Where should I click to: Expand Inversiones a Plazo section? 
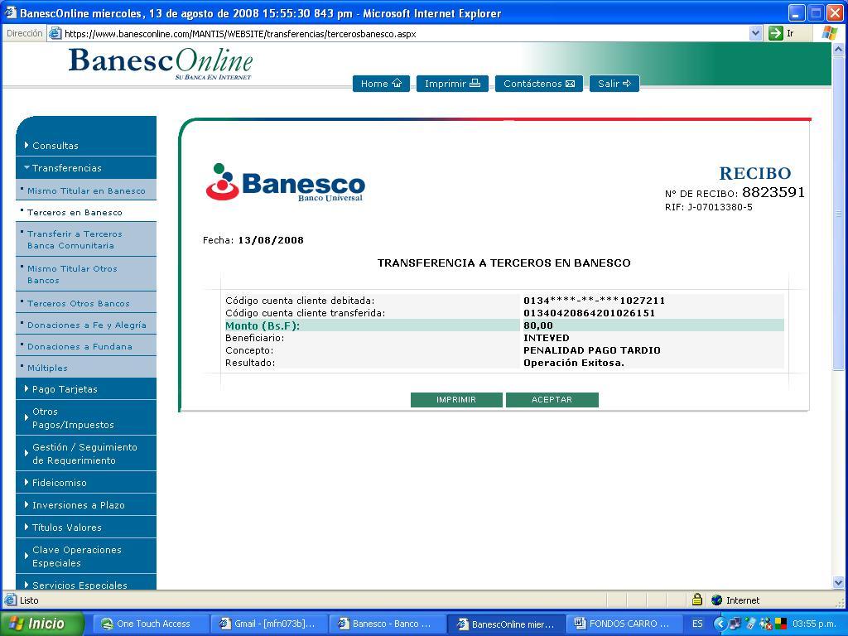(x=86, y=505)
